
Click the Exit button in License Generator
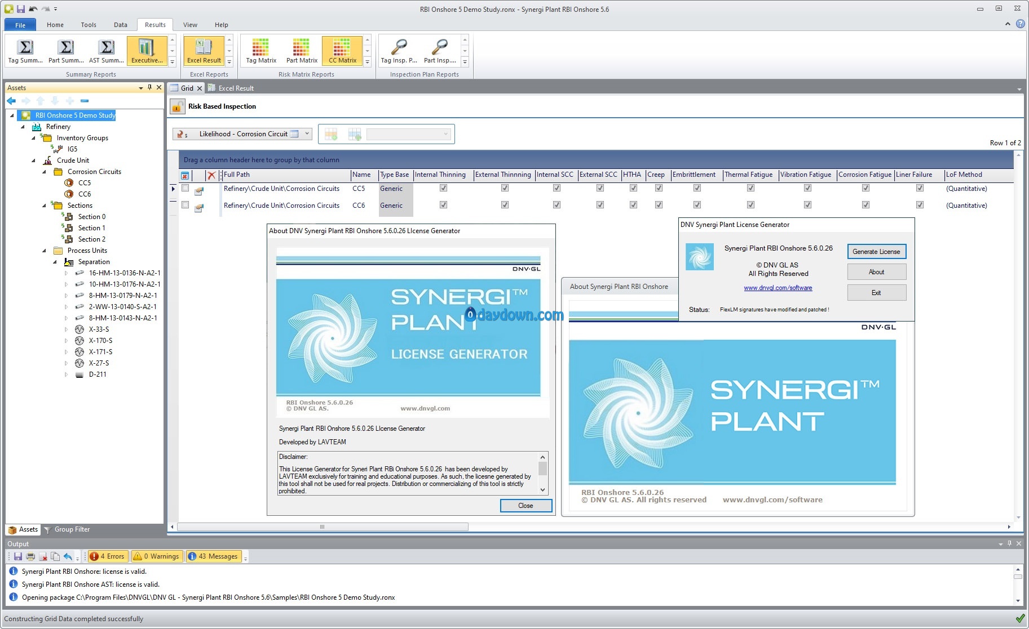tap(876, 293)
